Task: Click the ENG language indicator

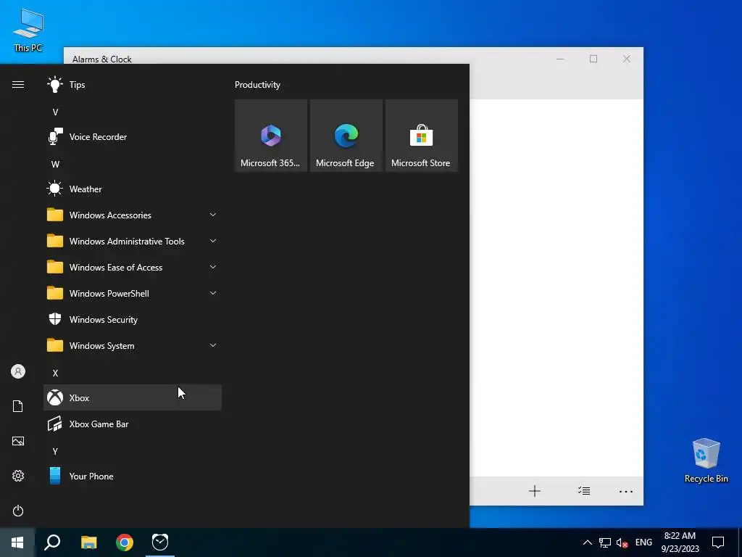Action: click(x=643, y=542)
